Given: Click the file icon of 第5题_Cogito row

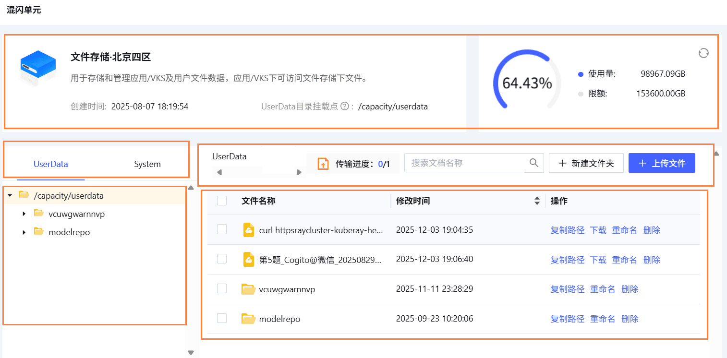Looking at the screenshot, I should click(249, 260).
